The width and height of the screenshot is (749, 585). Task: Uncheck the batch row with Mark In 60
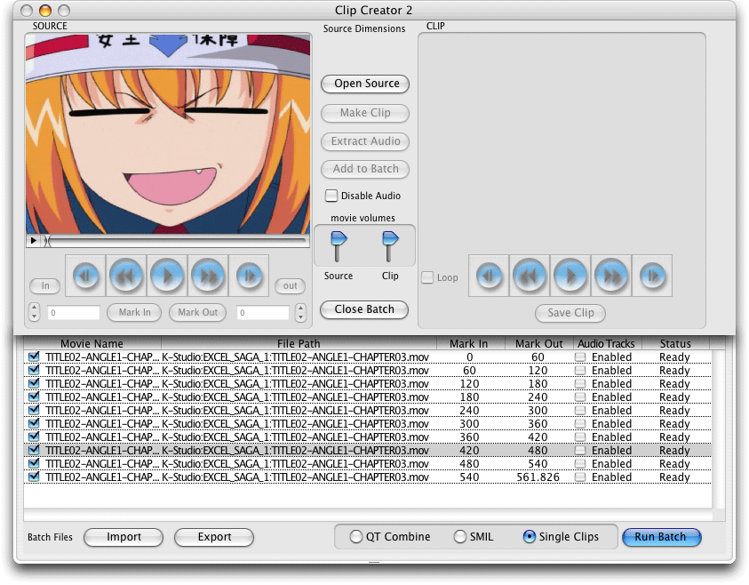click(x=34, y=370)
